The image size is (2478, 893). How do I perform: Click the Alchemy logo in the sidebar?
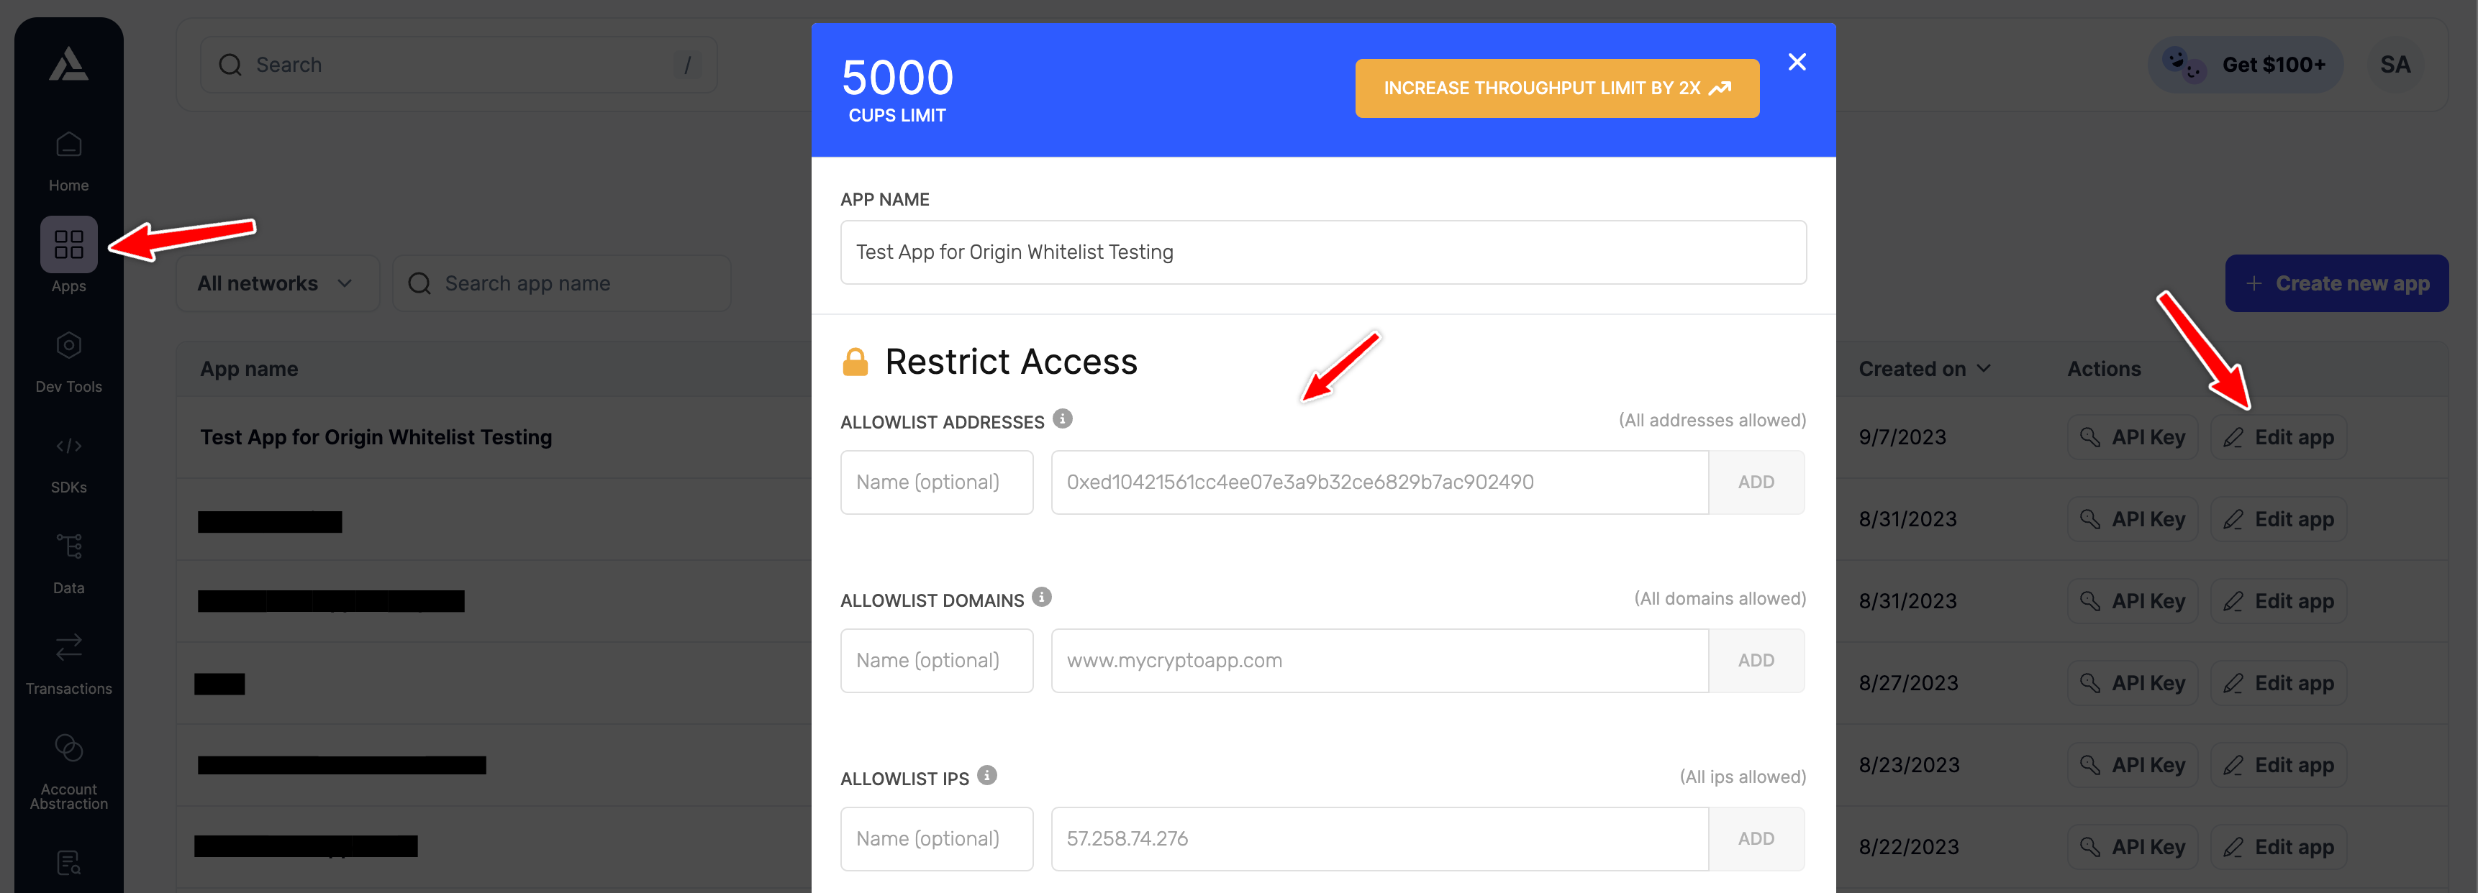pyautogui.click(x=68, y=63)
